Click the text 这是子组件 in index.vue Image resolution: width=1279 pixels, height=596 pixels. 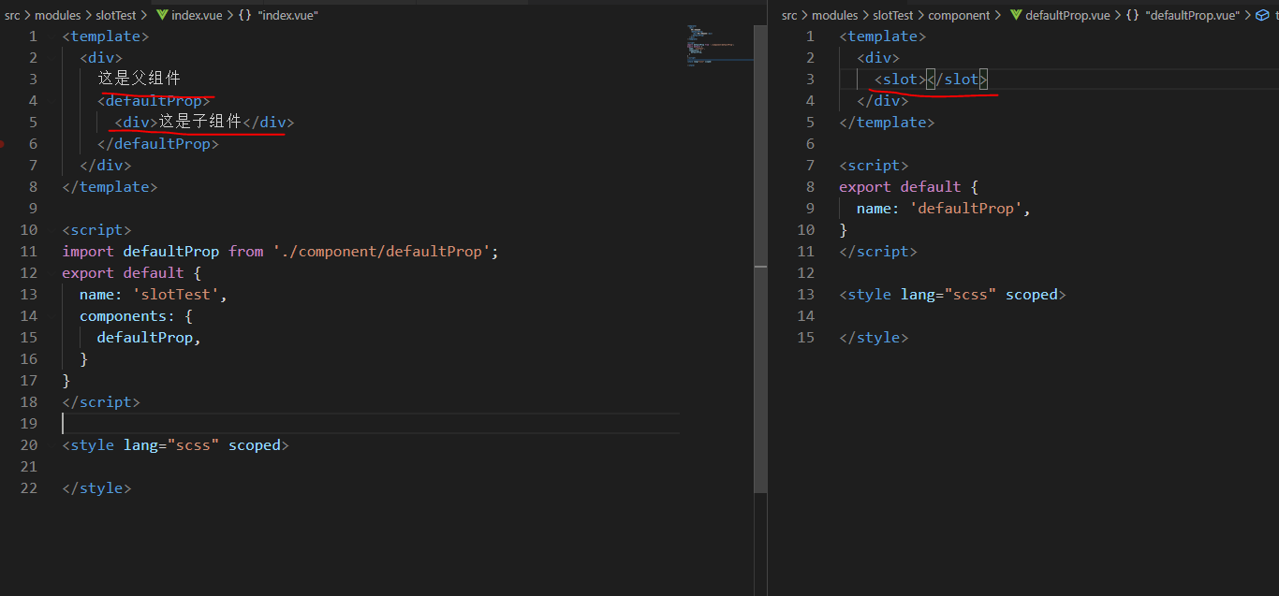point(199,122)
